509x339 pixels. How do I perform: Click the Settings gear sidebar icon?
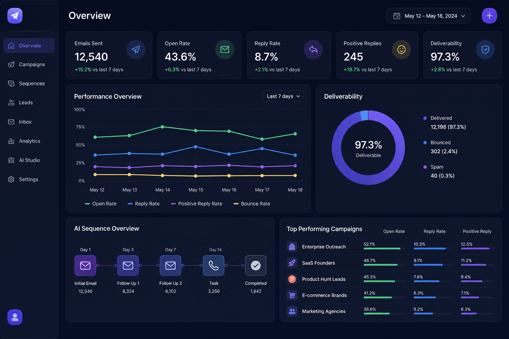pos(11,179)
